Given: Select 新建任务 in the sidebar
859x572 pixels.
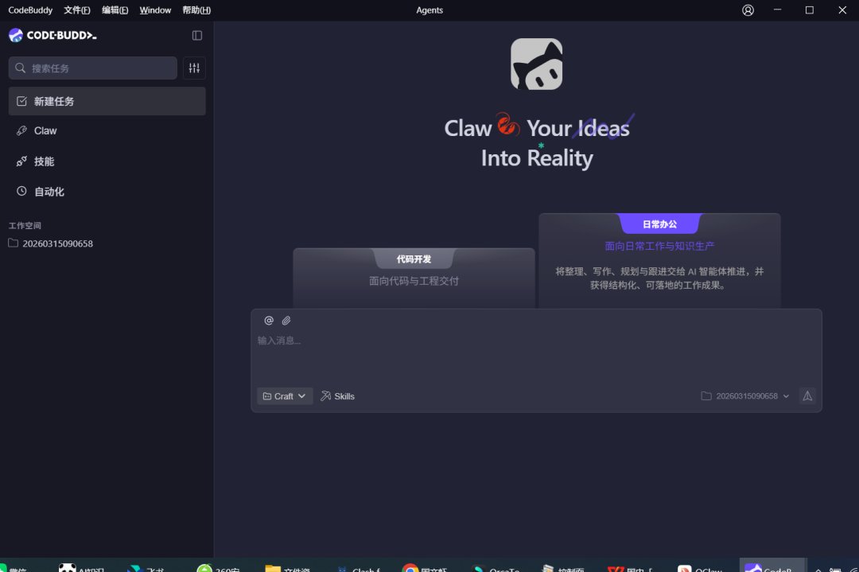Looking at the screenshot, I should 107,101.
